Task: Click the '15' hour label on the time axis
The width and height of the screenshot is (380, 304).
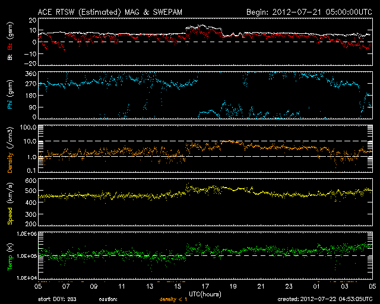Action: click(x=178, y=287)
